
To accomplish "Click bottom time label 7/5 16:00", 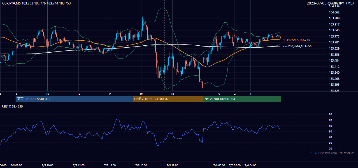I will click(141, 165).
